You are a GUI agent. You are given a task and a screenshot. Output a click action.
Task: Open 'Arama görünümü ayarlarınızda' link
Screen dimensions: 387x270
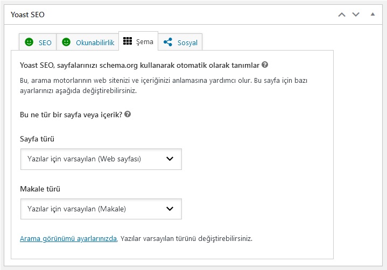(x=68, y=238)
